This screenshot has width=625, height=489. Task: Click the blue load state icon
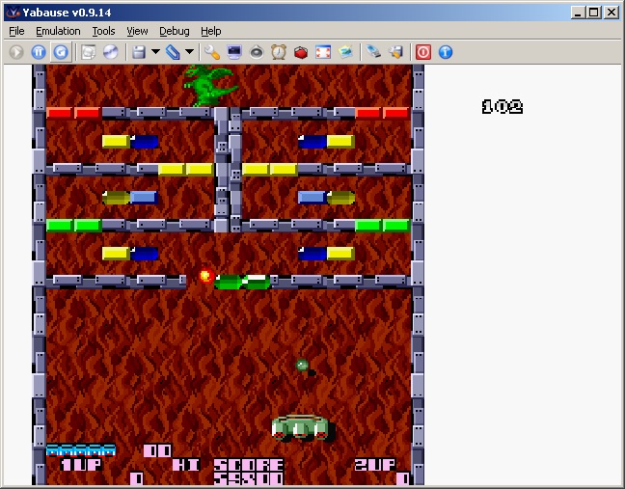pos(173,52)
